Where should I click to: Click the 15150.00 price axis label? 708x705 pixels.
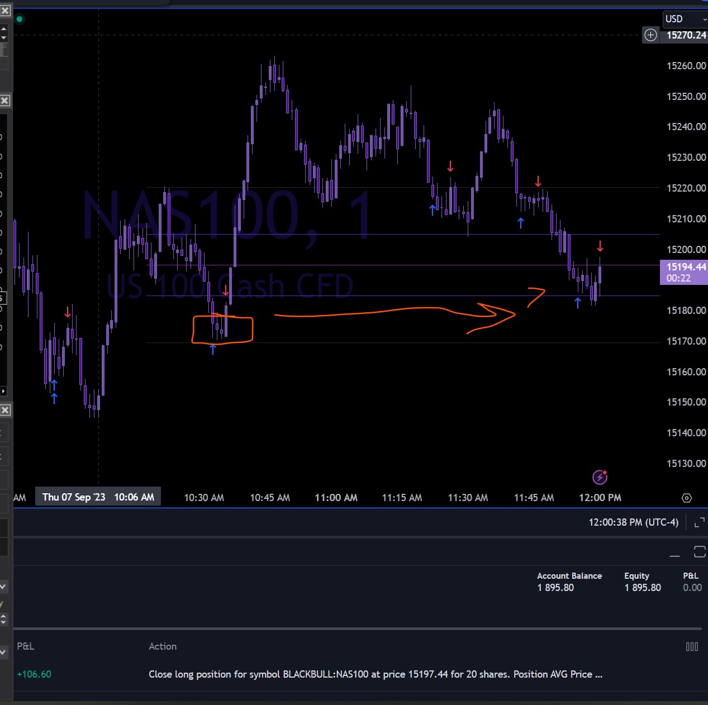[x=686, y=402]
